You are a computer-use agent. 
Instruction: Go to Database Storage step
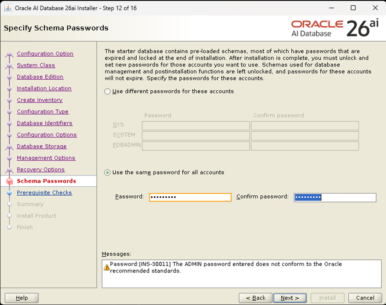pos(42,146)
